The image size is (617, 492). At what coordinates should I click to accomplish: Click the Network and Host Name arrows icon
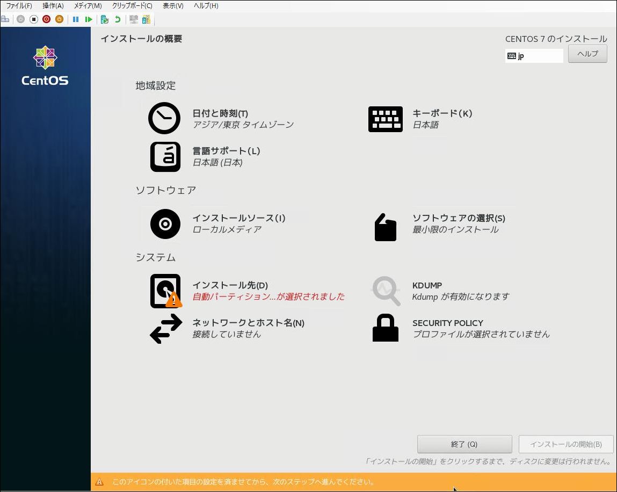point(164,328)
